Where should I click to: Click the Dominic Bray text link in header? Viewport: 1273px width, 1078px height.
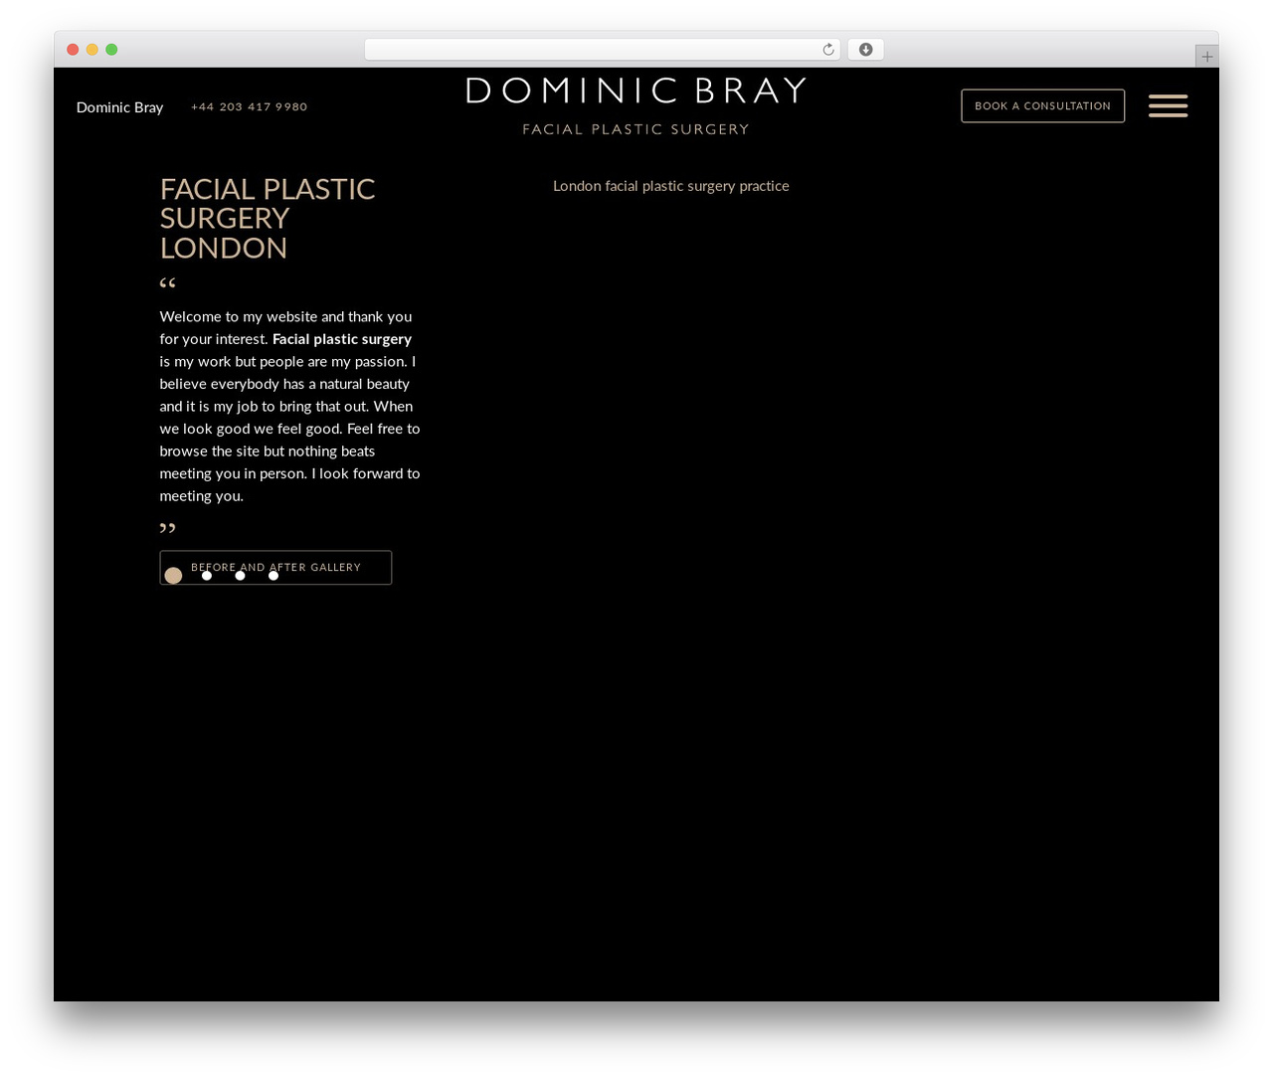[x=119, y=107]
